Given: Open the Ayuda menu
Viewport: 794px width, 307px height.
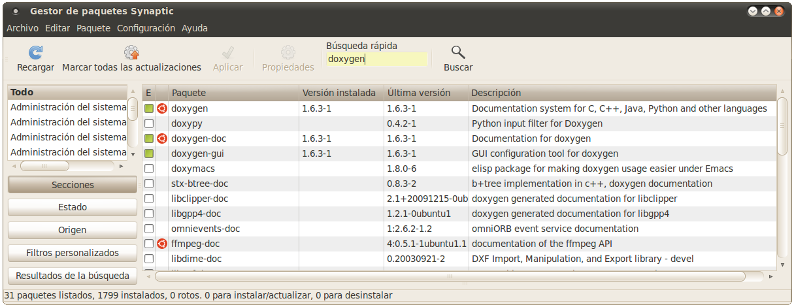Looking at the screenshot, I should pyautogui.click(x=195, y=28).
